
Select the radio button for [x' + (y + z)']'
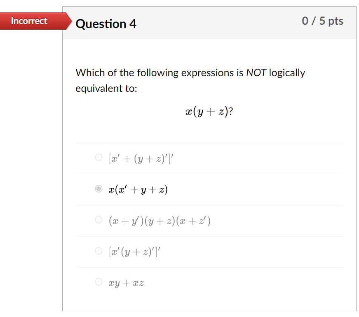click(x=99, y=157)
